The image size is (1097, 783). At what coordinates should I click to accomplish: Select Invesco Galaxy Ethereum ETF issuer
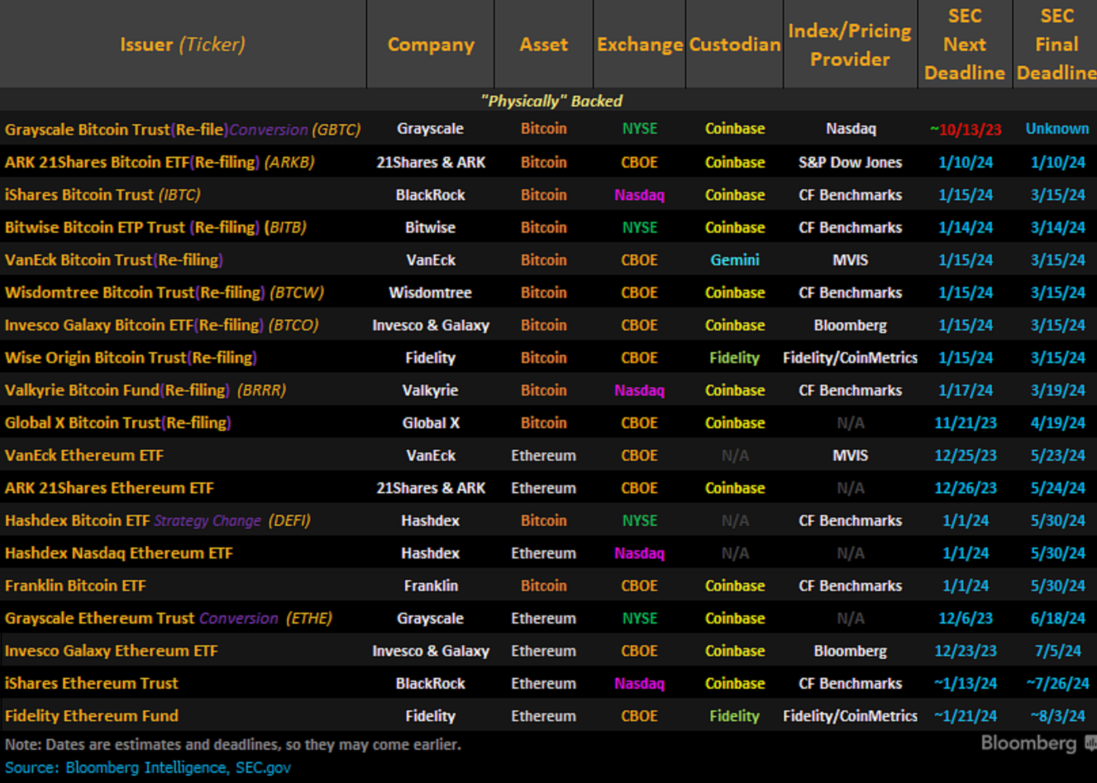tap(111, 651)
